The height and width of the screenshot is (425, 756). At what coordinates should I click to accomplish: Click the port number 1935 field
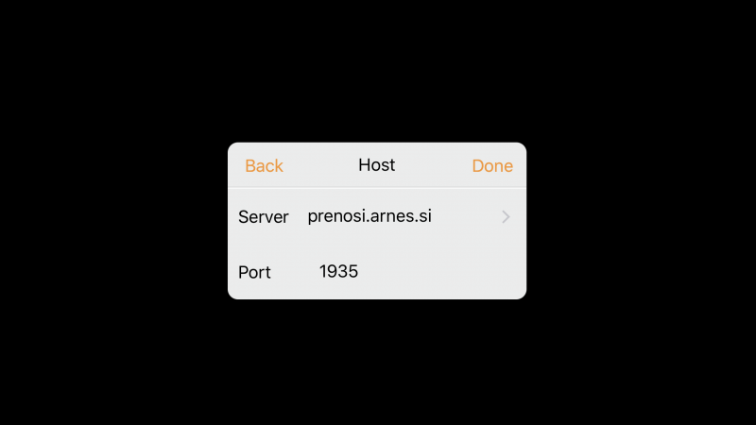(x=338, y=271)
